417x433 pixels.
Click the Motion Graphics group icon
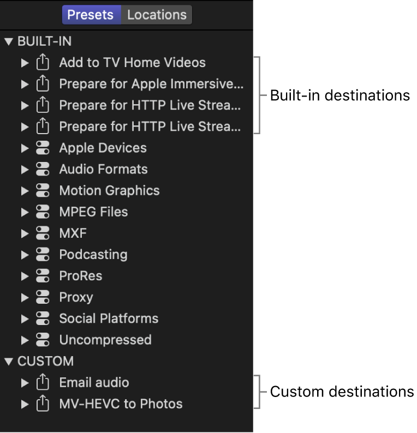43,191
